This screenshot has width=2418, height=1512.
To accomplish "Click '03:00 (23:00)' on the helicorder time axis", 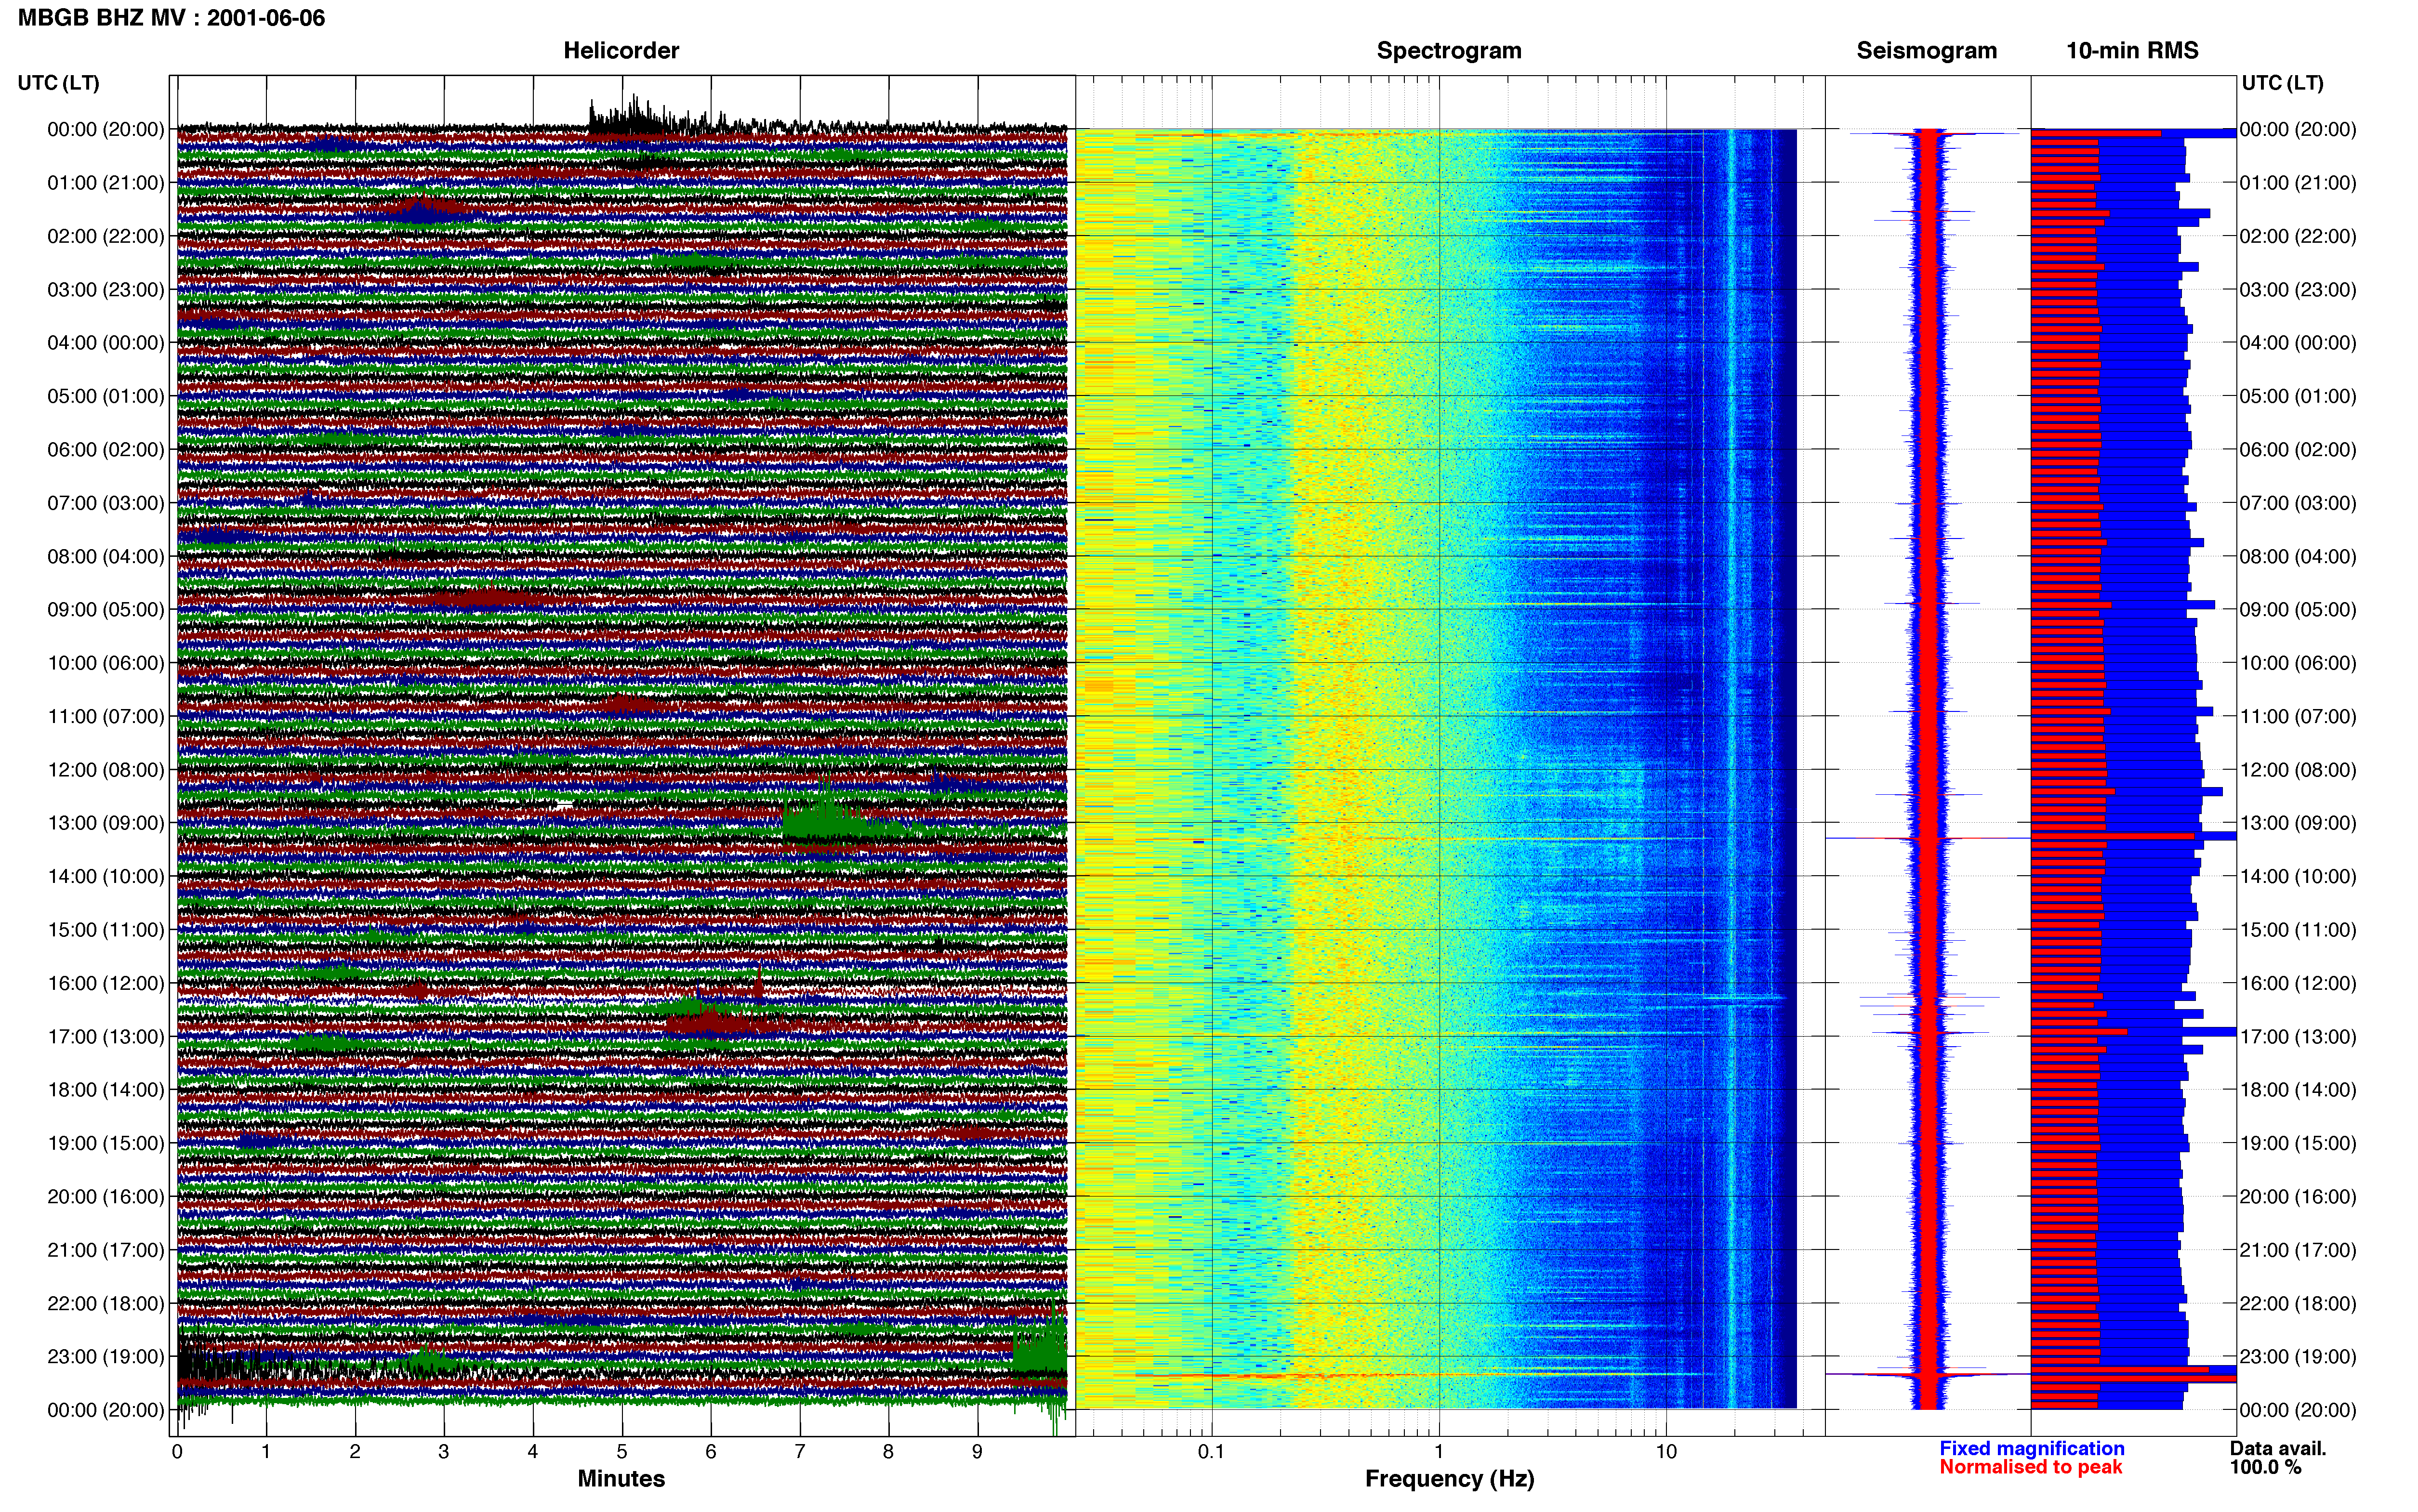I will (x=106, y=290).
